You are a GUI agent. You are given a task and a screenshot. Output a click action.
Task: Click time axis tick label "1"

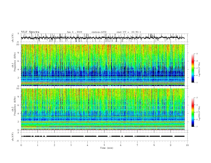38,145
